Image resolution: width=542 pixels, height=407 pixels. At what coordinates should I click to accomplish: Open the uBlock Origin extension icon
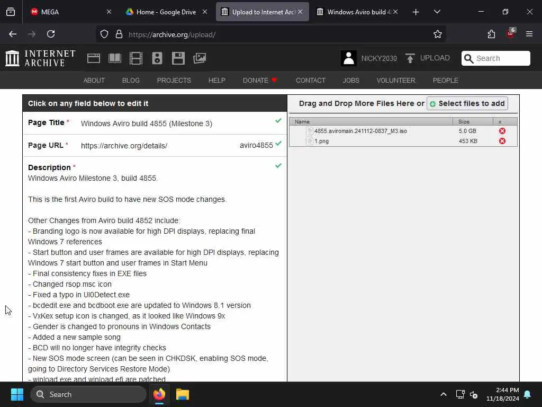click(x=511, y=33)
